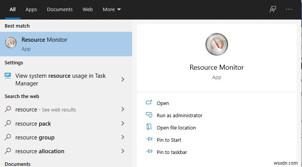Viewport: 302px width, 167px height.
Task: Click the Run as administrator shield icon
Action: coord(149,115)
